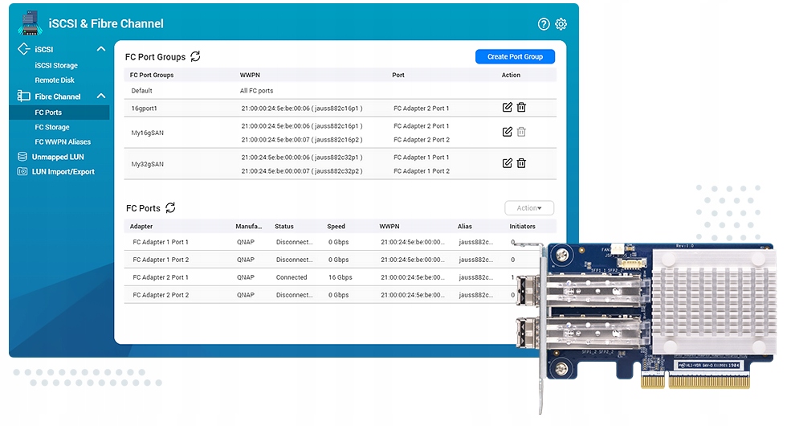Edit the My16gSAN port group

pyautogui.click(x=507, y=132)
